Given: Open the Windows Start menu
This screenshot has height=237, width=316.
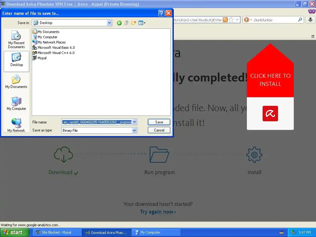Looking at the screenshot, I should coord(15,232).
